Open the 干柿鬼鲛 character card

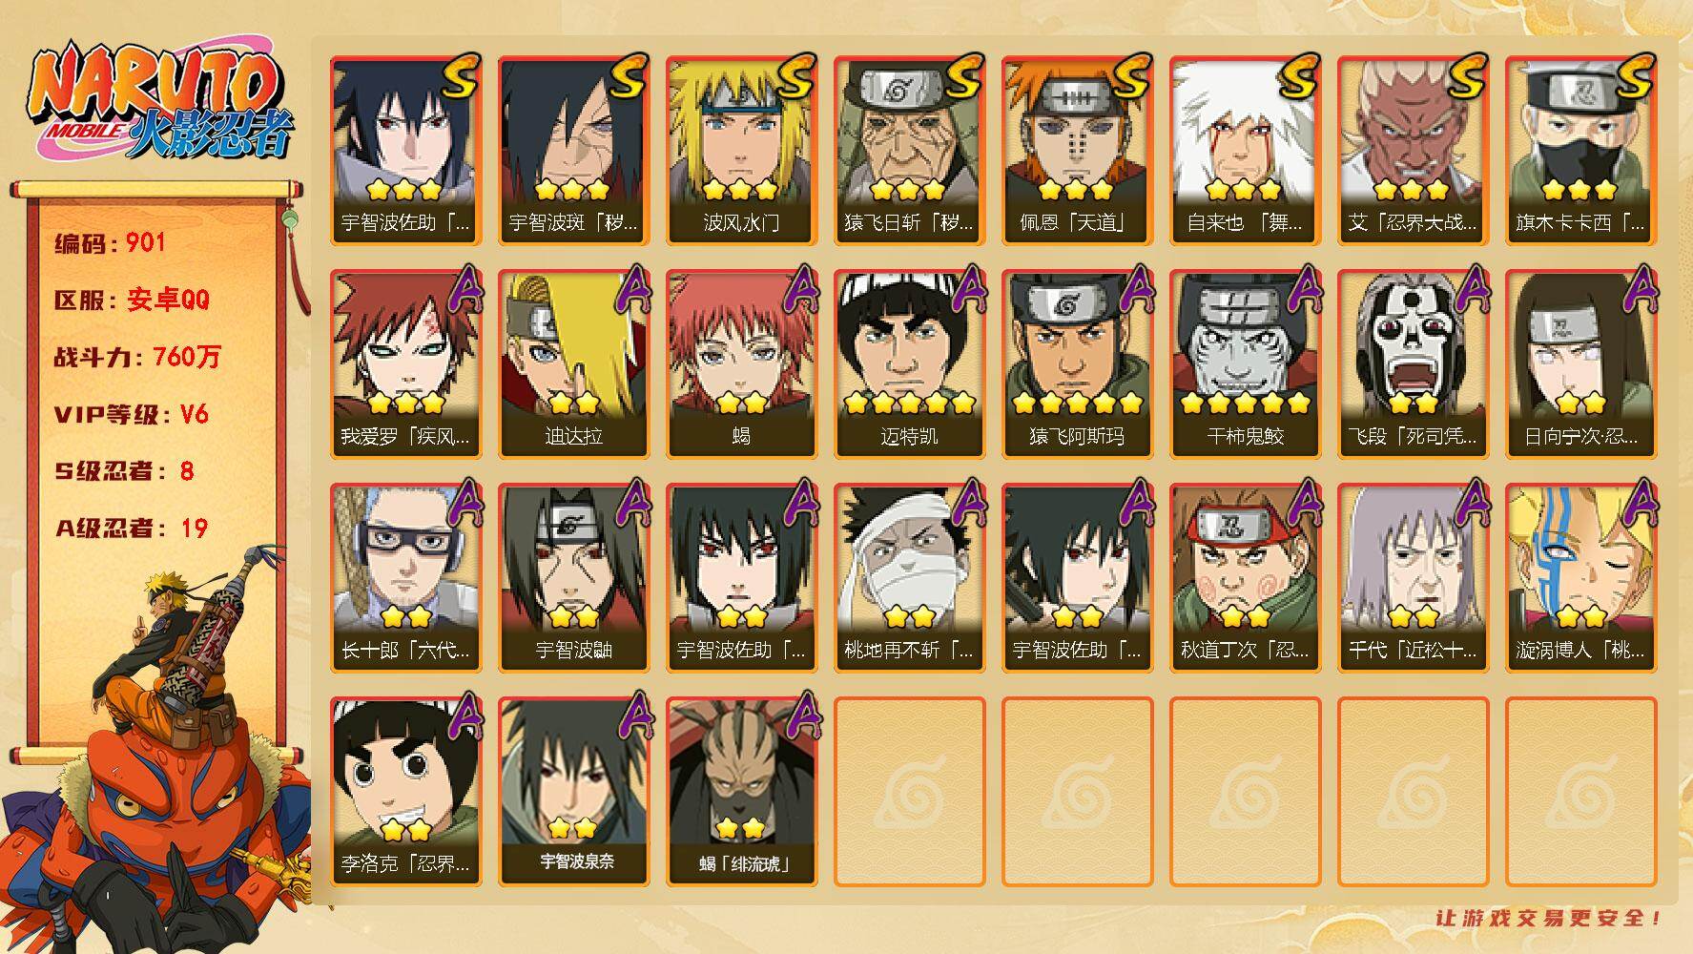(1245, 364)
